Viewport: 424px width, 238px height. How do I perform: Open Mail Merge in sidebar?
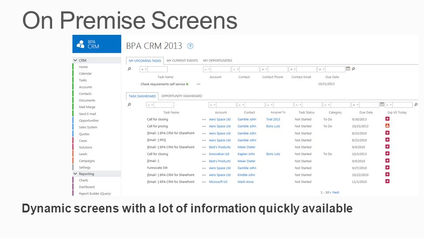pos(87,107)
